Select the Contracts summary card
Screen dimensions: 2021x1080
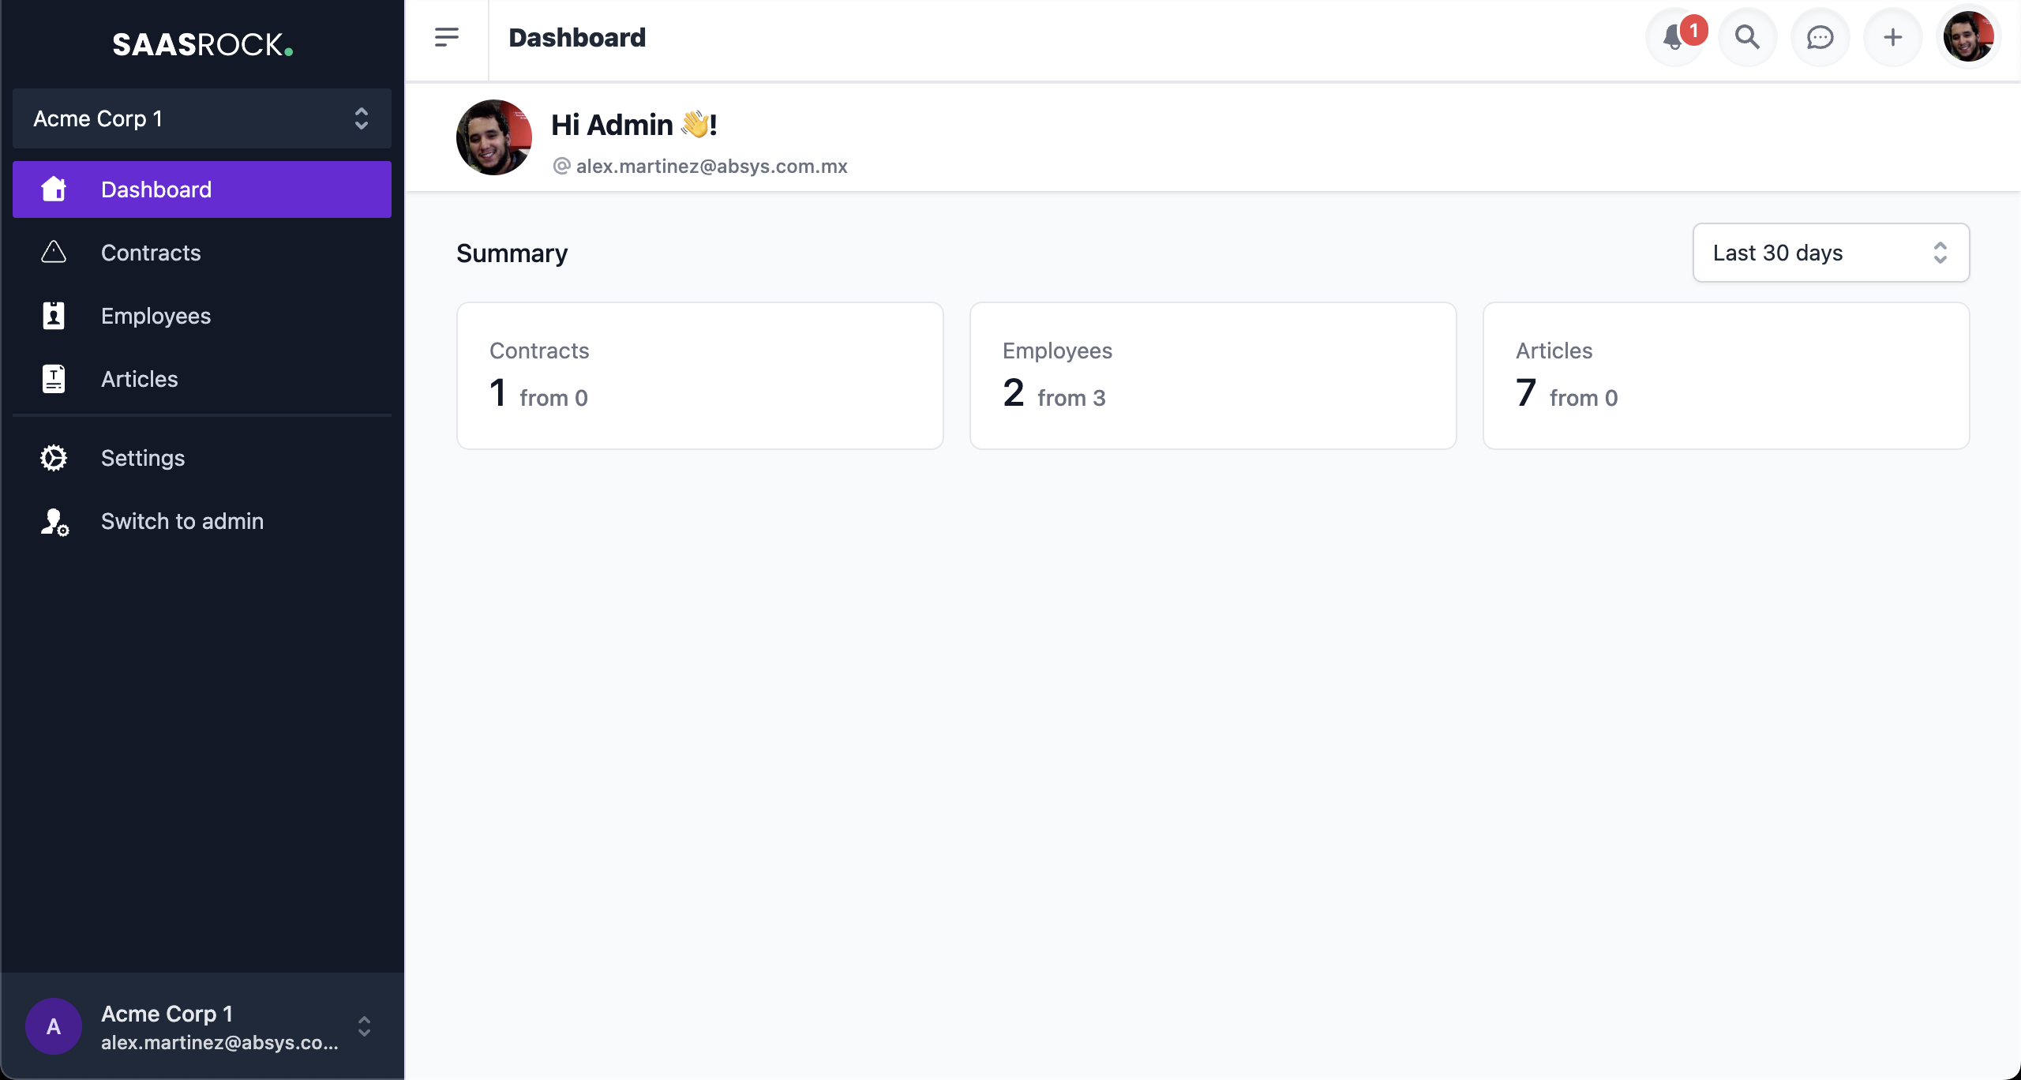click(699, 374)
